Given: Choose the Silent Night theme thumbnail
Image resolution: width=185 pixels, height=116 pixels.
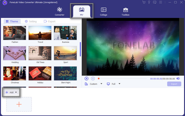Looking at the screenshot, I should click(x=65, y=73).
